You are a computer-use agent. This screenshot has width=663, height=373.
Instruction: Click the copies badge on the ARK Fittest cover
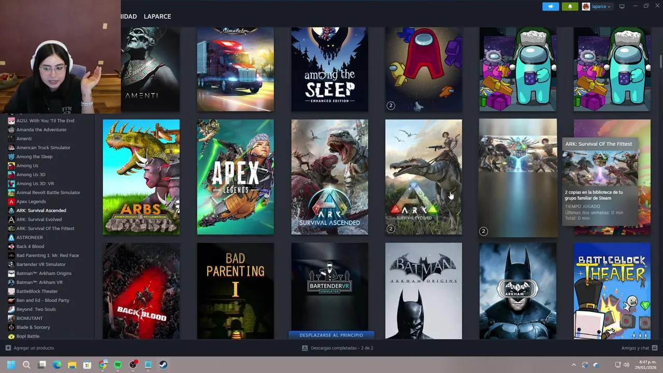click(x=483, y=231)
